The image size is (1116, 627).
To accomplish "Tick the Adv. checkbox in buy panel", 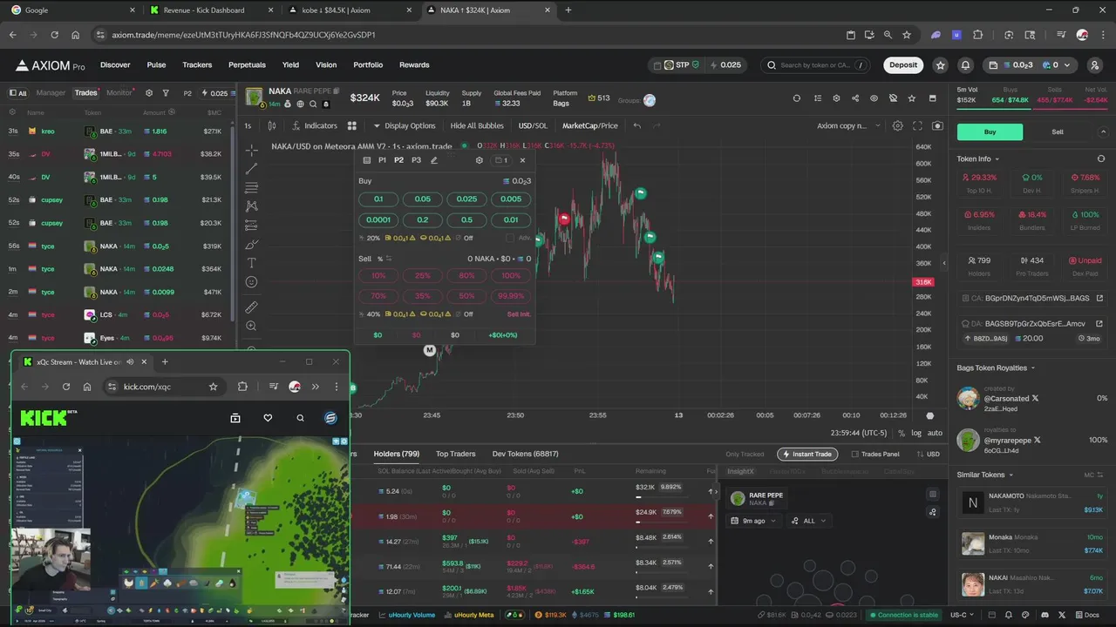I will [510, 239].
